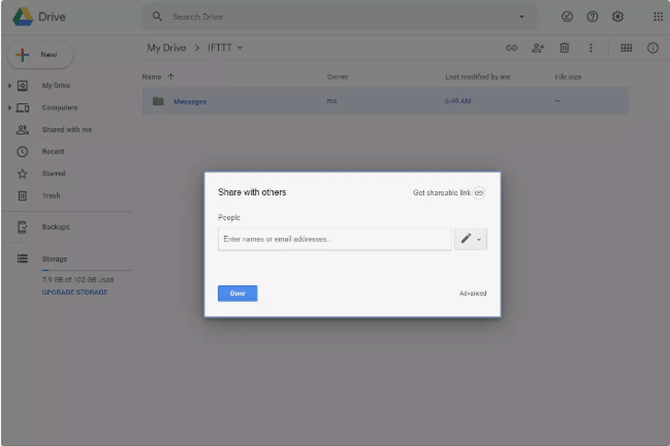Click the 6:49 AM modified time
The width and height of the screenshot is (670, 446).
pyautogui.click(x=458, y=101)
